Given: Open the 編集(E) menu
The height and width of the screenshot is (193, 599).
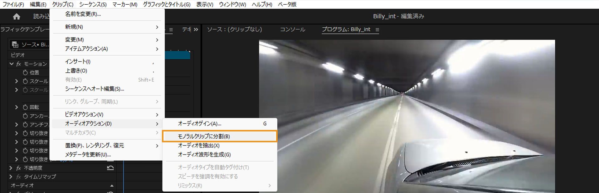Looking at the screenshot, I should tap(38, 4).
